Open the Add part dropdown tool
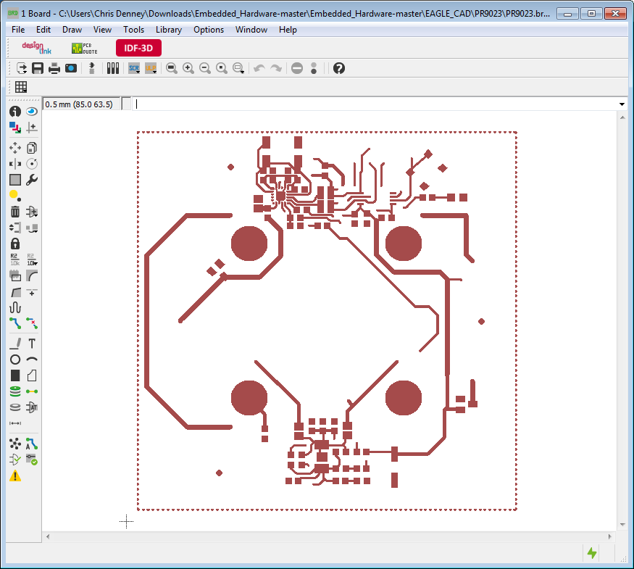The width and height of the screenshot is (634, 569). 32,212
